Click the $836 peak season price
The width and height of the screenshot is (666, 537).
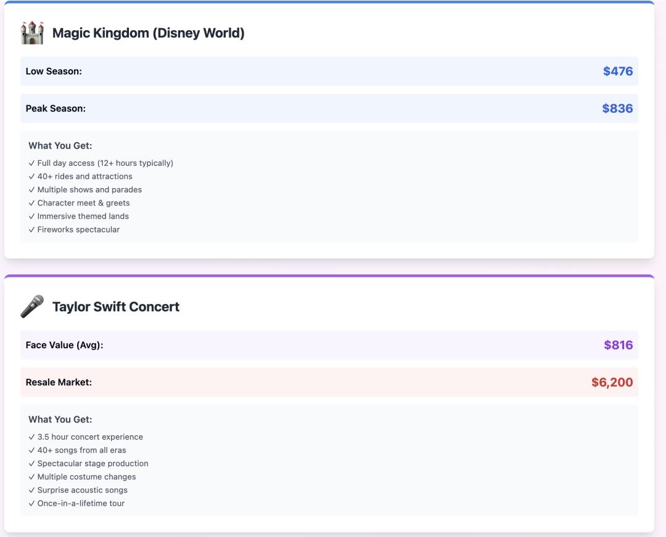(x=617, y=109)
